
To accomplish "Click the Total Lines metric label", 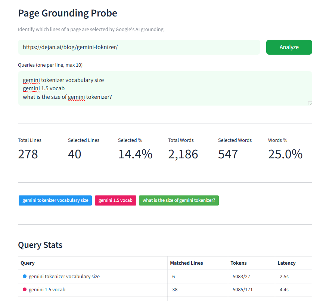I will 30,140.
